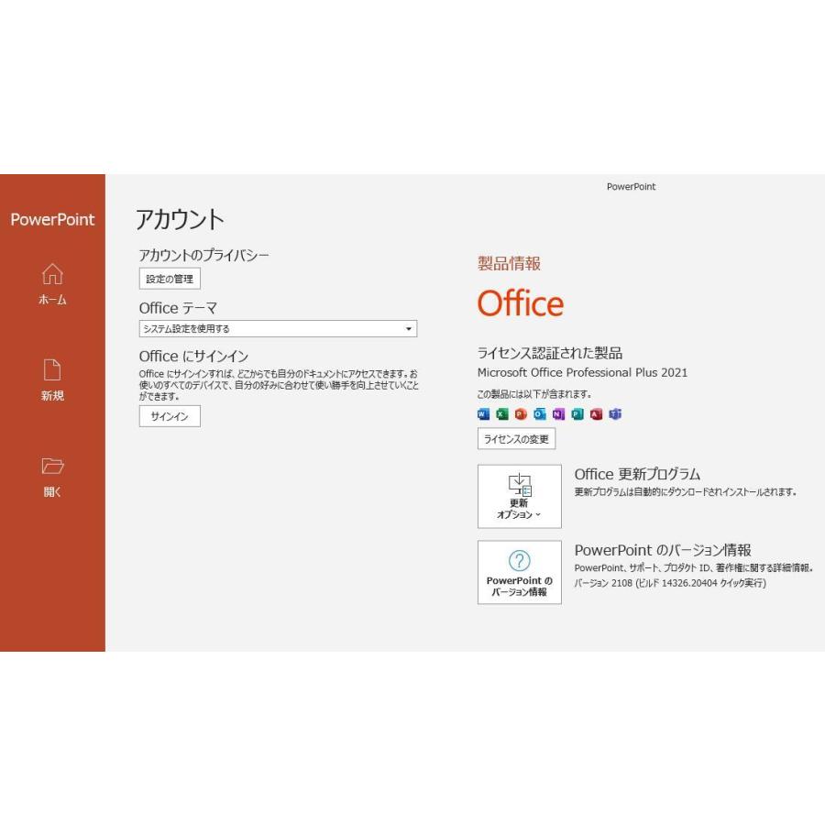Open PowerPoint のバージョン情報 button

click(x=519, y=572)
